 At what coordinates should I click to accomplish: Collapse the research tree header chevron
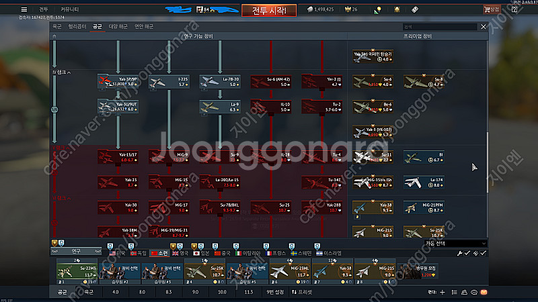click(54, 36)
